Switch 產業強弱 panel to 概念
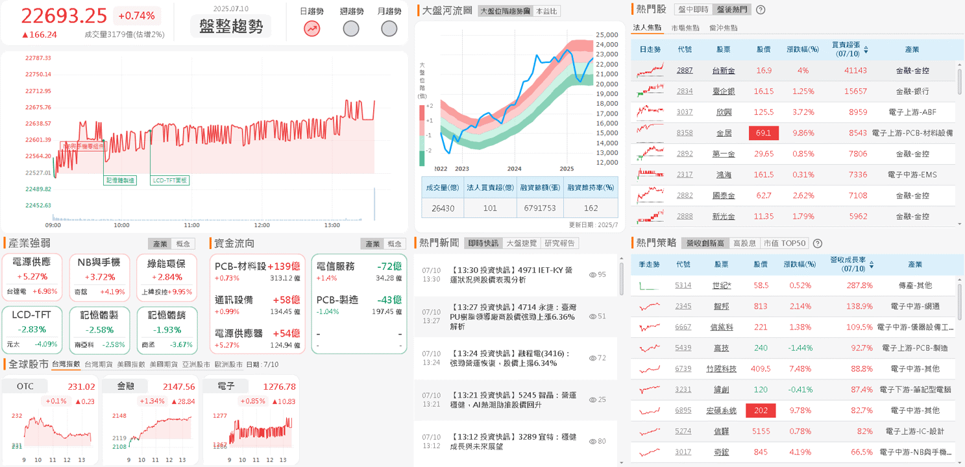This screenshot has width=965, height=467. pyautogui.click(x=184, y=244)
